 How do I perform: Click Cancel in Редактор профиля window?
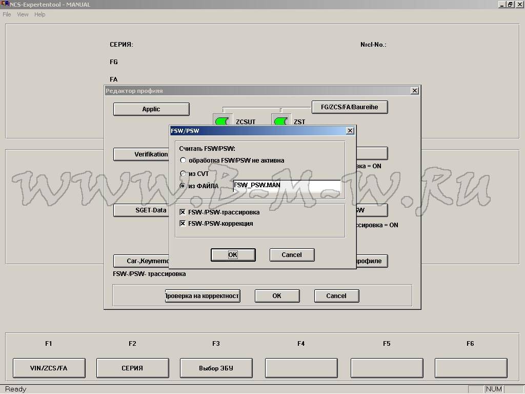[336, 296]
